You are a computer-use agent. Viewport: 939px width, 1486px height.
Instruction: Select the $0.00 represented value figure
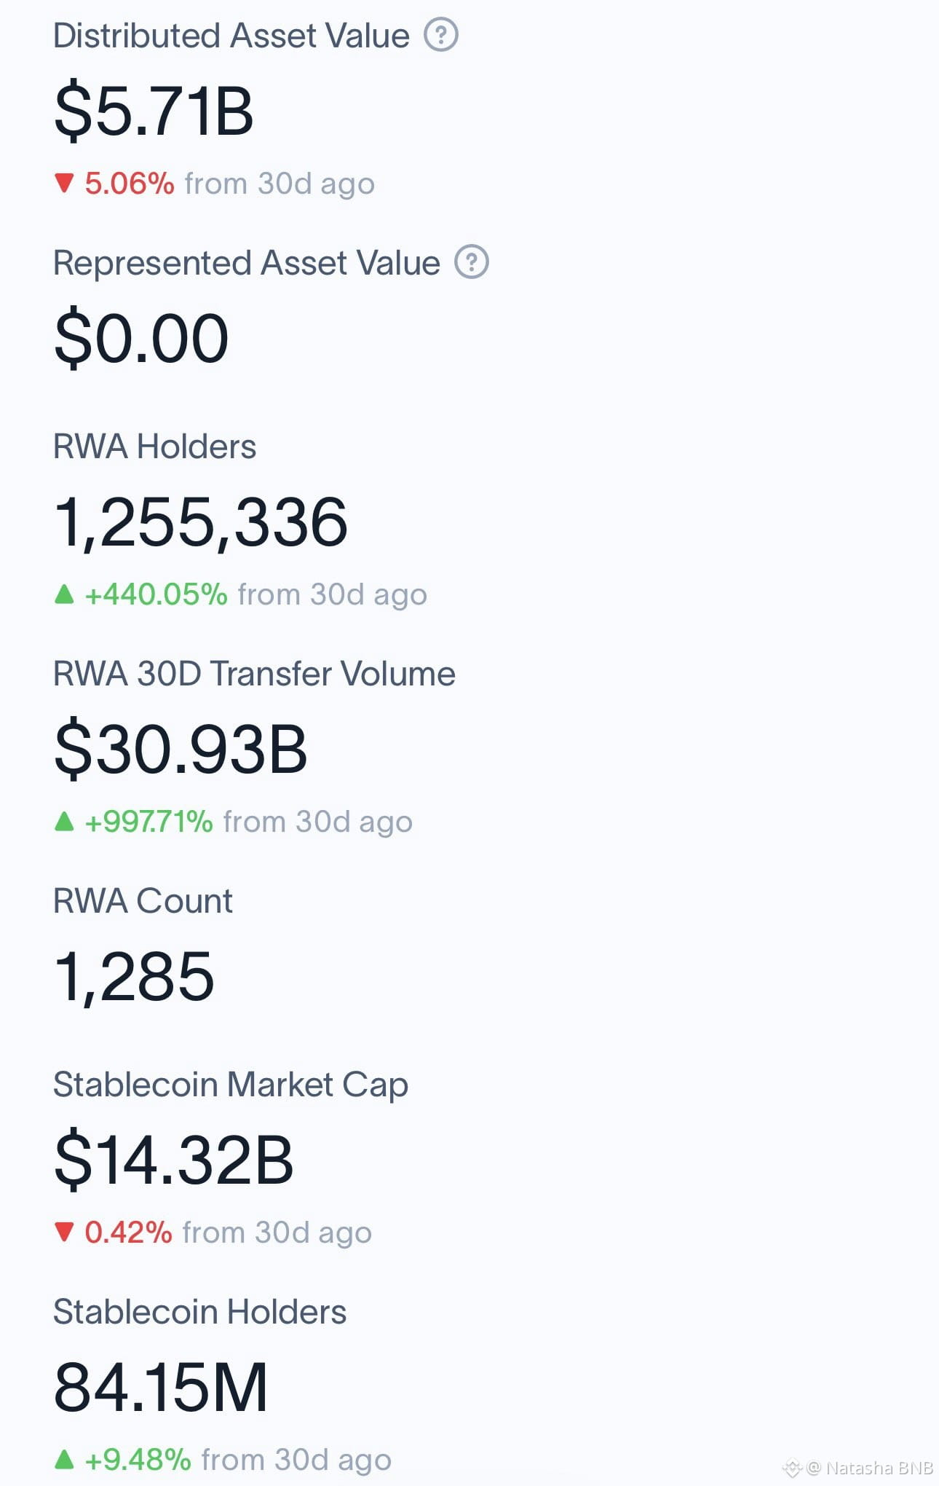(141, 338)
